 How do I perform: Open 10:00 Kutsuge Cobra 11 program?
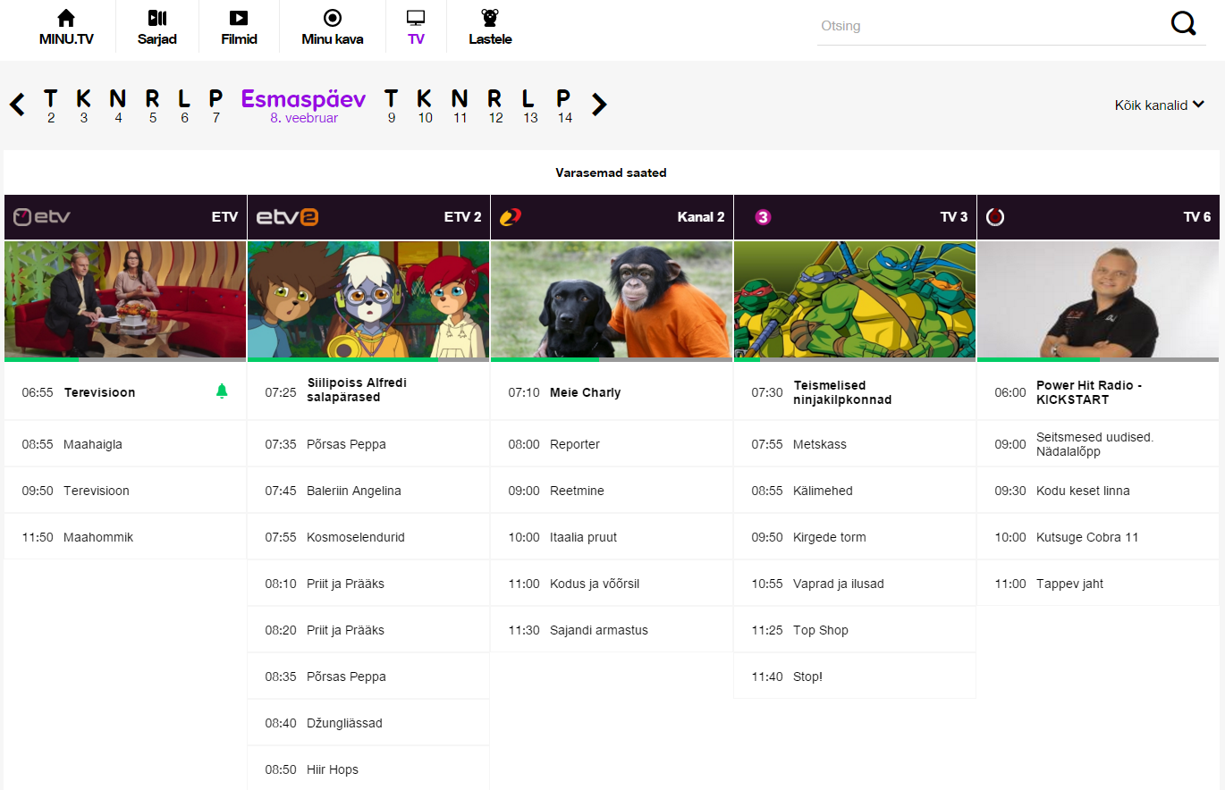(x=1098, y=537)
